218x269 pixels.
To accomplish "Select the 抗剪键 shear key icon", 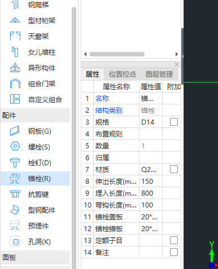I will tap(15, 194).
